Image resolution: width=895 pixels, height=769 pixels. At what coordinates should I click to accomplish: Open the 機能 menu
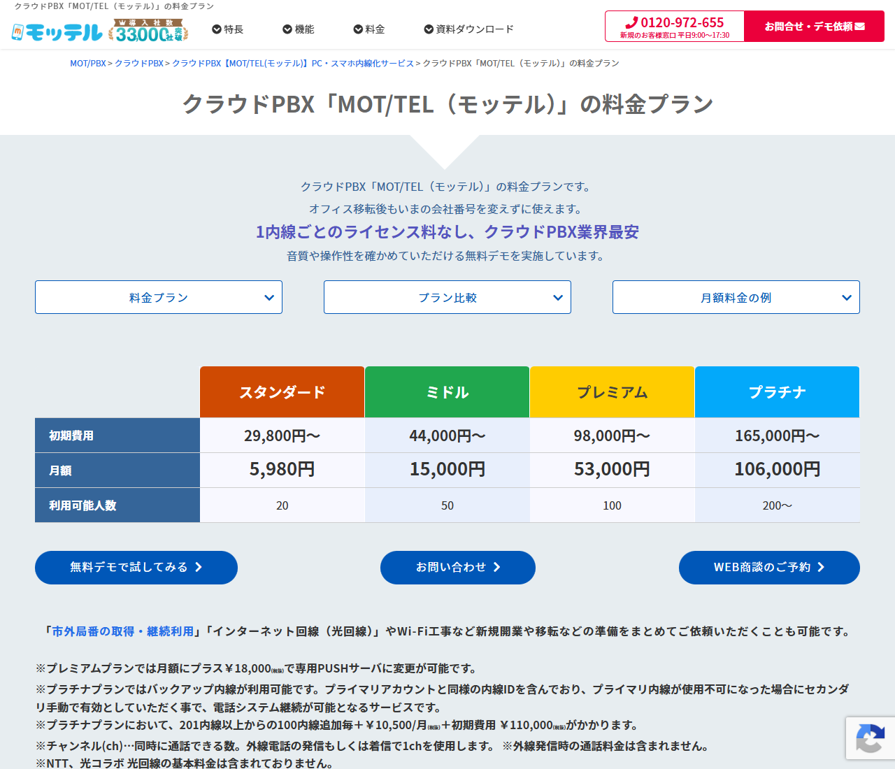[x=299, y=29]
